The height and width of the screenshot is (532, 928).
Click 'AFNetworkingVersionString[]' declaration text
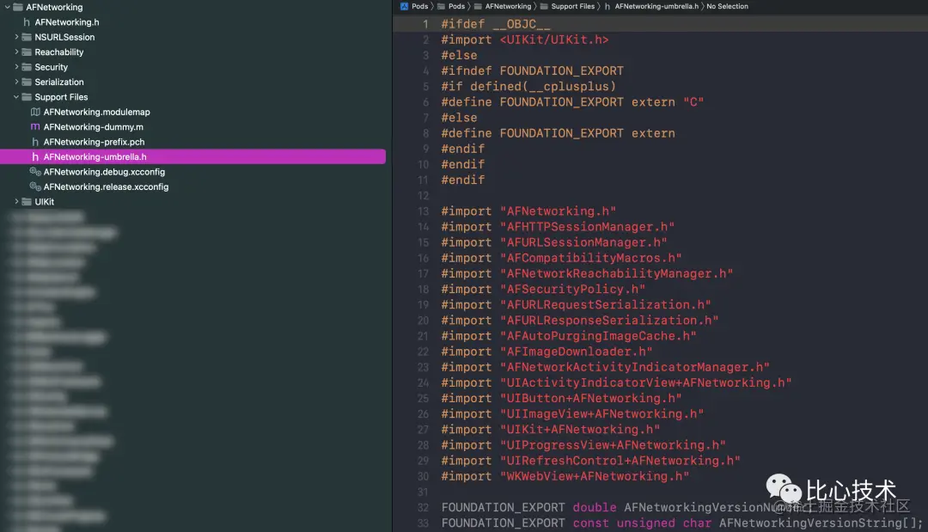click(817, 523)
